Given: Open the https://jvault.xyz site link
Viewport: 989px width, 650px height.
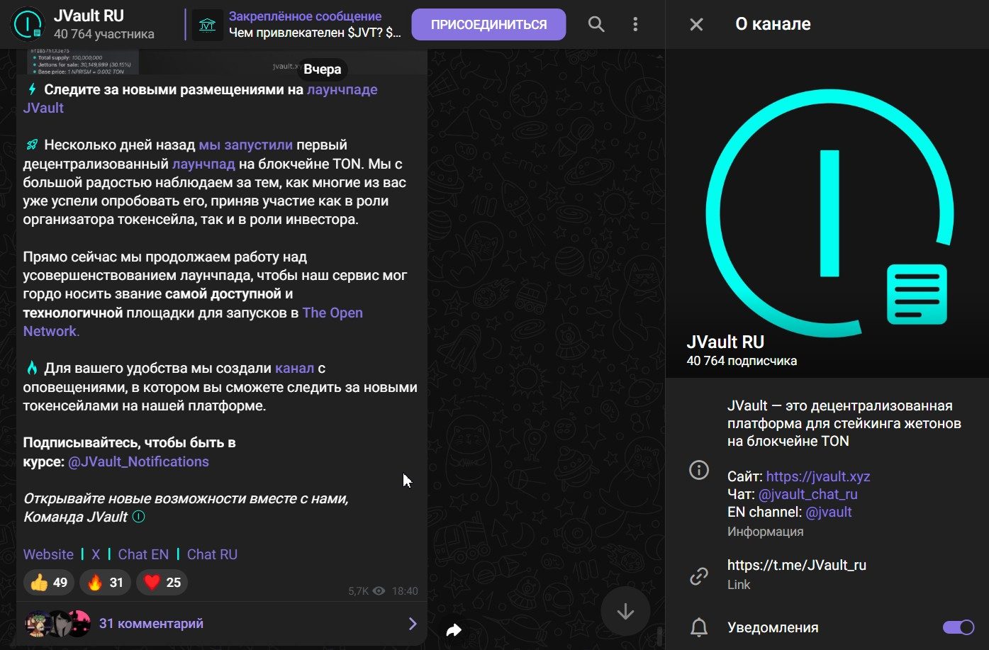Looking at the screenshot, I should click(818, 476).
